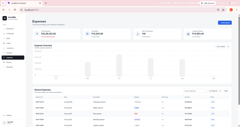The width and height of the screenshot is (240, 127).
Task: View expense #EXP-E0138 details
Action: (x=213, y=102)
